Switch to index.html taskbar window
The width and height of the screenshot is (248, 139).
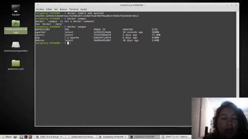point(81,137)
